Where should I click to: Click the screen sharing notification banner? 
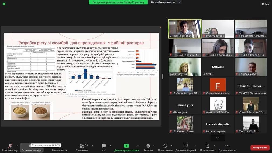coord(118,2)
